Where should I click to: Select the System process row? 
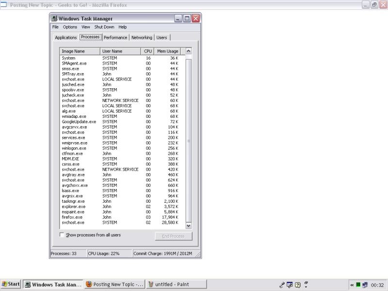click(123, 58)
